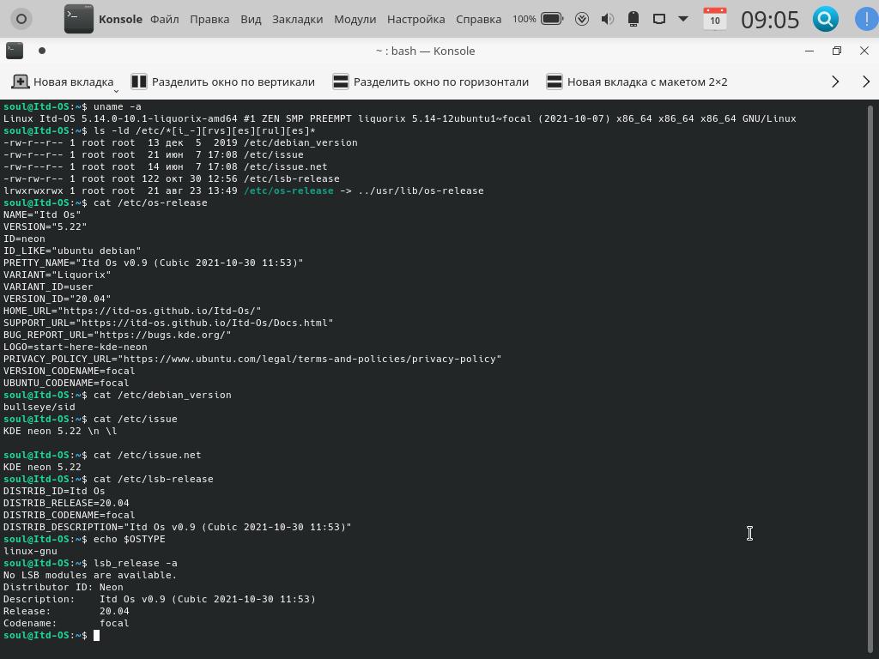This screenshot has width=879, height=659.
Task: Expand hidden system tray icons arrow
Action: tap(683, 19)
